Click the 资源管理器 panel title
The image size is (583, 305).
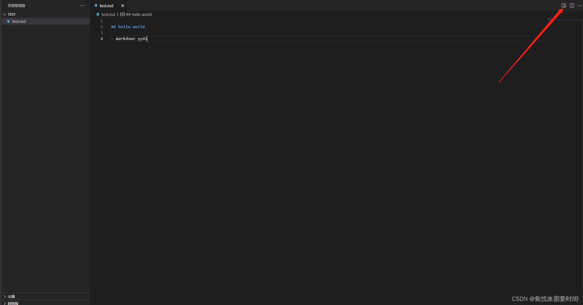16,6
